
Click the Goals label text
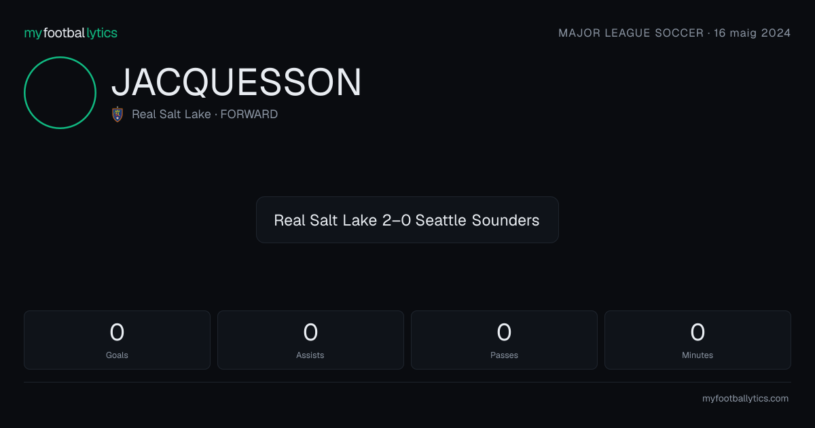pos(117,355)
